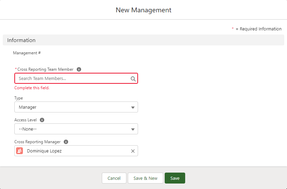Click the arrow on the Type combo box
The image size is (287, 189).
pyautogui.click(x=133, y=108)
